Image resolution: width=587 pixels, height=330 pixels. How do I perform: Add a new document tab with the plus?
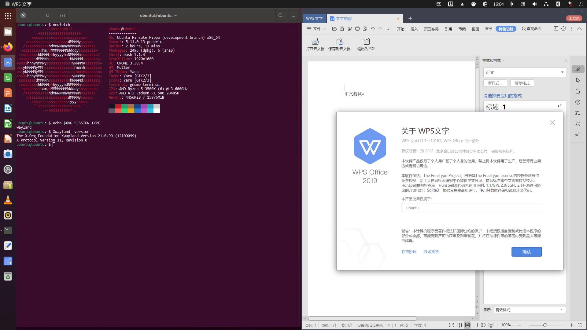pos(410,18)
